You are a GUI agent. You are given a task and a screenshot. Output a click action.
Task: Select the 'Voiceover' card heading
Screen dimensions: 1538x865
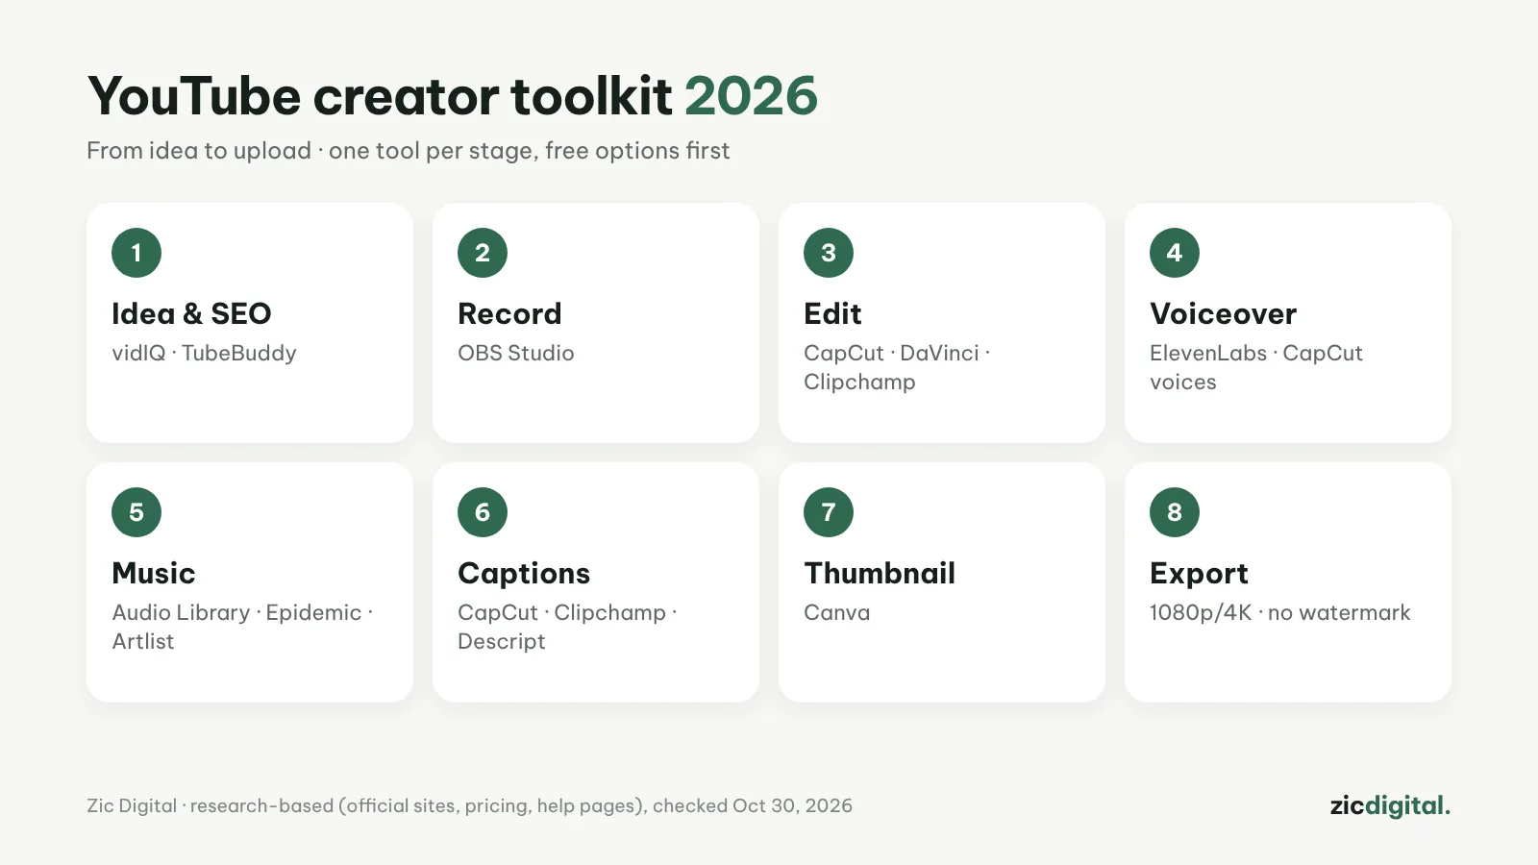[1223, 313]
